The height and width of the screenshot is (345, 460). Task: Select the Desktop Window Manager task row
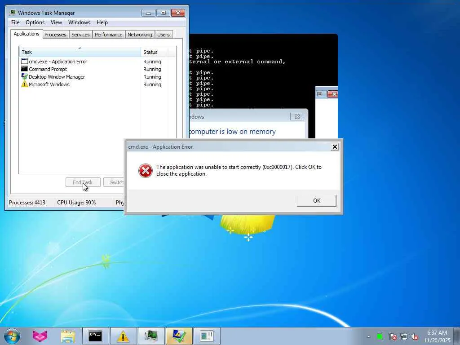click(x=97, y=77)
